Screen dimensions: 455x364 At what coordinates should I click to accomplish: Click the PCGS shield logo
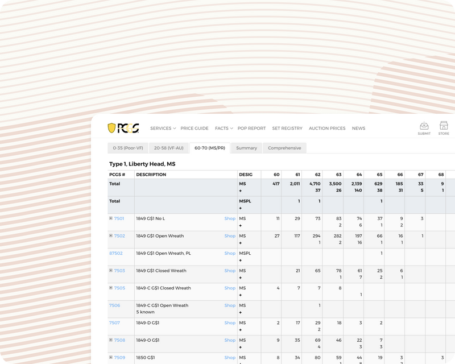click(x=123, y=128)
